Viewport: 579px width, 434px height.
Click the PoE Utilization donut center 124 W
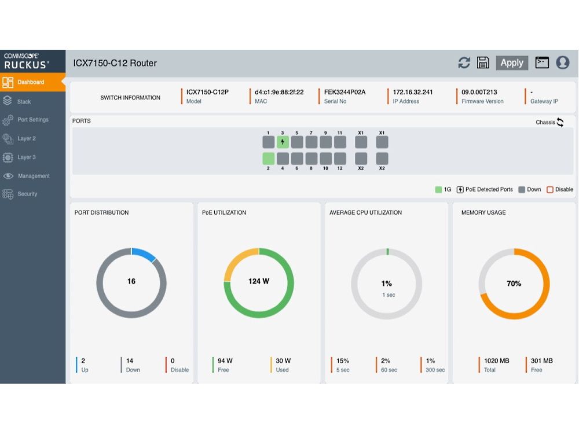pos(259,281)
